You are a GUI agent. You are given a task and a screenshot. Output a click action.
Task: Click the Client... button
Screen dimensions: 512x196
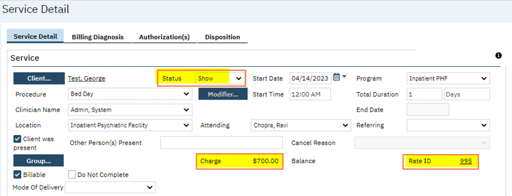tap(39, 78)
